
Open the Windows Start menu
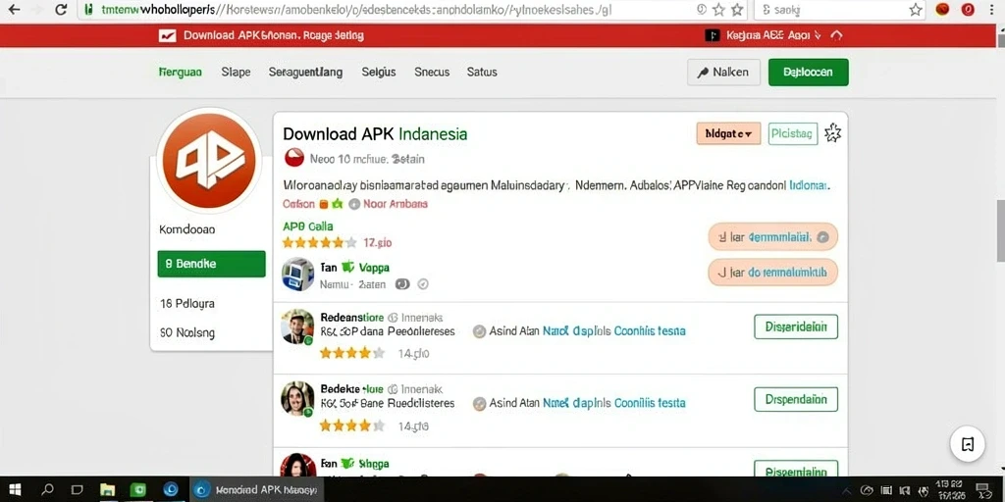click(x=14, y=490)
